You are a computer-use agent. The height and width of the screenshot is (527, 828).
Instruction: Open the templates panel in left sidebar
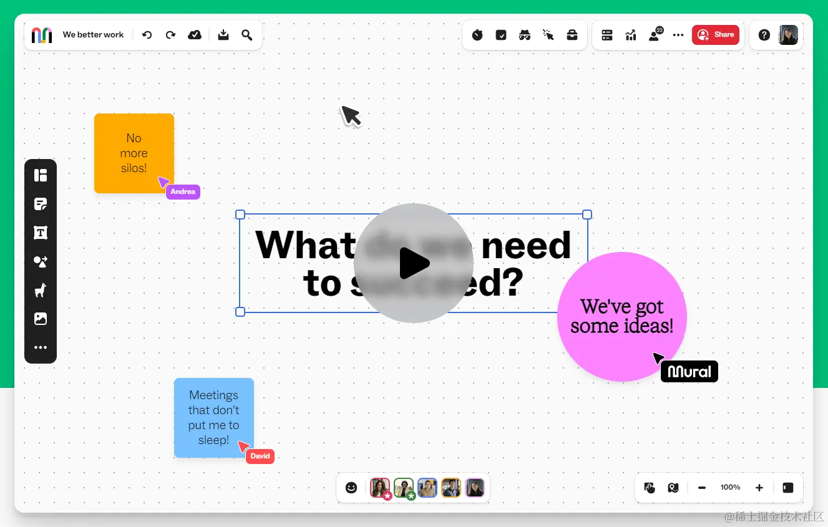tap(41, 175)
